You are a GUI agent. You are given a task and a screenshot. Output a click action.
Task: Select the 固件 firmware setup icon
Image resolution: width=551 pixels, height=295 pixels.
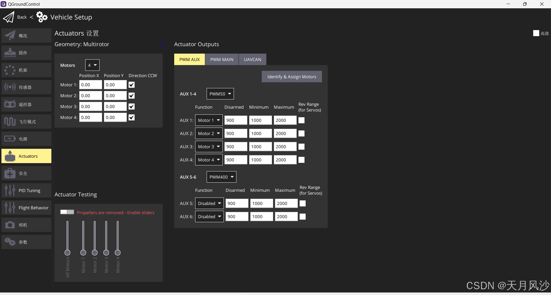26,52
